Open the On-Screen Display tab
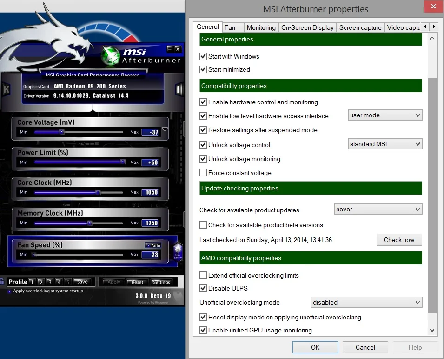This screenshot has width=444, height=359. [307, 27]
